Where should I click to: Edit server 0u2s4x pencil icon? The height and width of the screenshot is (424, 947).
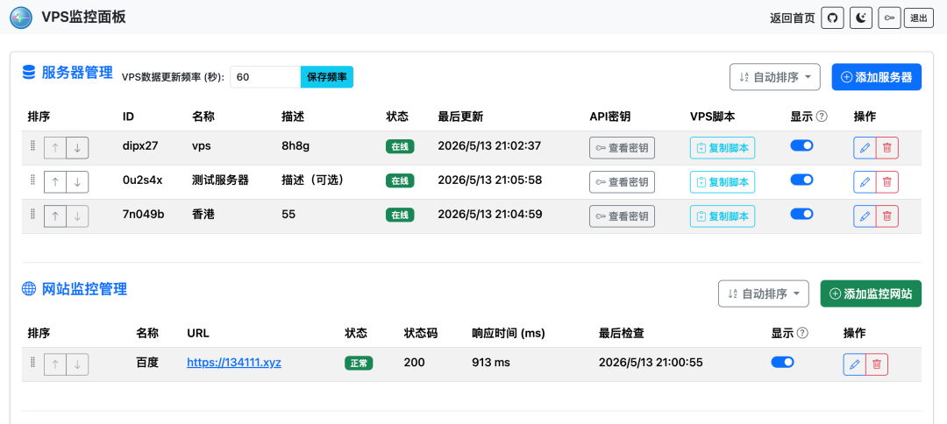(865, 181)
